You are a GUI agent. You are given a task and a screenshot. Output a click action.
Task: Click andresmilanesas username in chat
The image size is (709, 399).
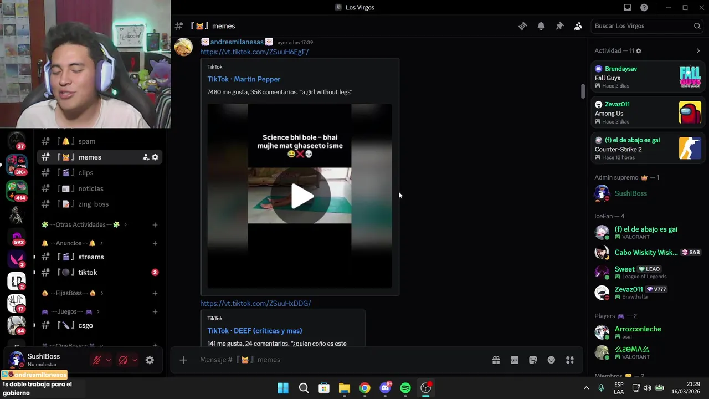(237, 42)
